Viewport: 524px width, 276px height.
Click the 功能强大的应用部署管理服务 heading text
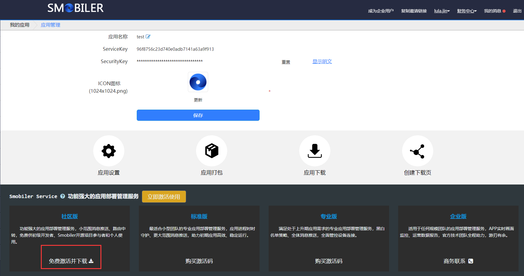coord(103,196)
